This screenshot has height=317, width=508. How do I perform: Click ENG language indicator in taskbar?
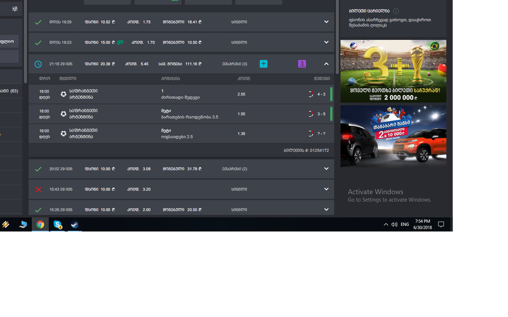[x=405, y=224]
